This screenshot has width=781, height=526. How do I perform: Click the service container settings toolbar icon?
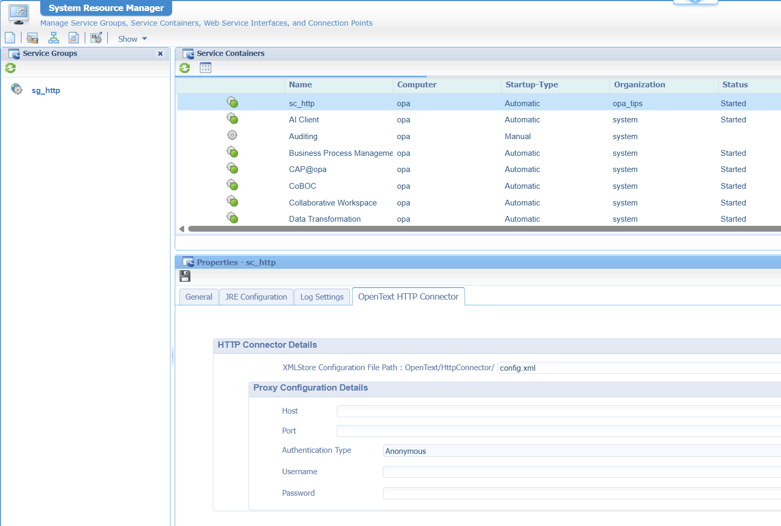[32, 38]
